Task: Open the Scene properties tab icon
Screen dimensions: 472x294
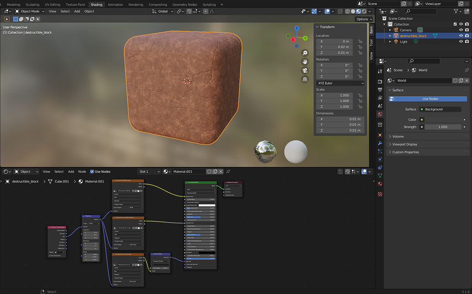Action: tap(380, 106)
